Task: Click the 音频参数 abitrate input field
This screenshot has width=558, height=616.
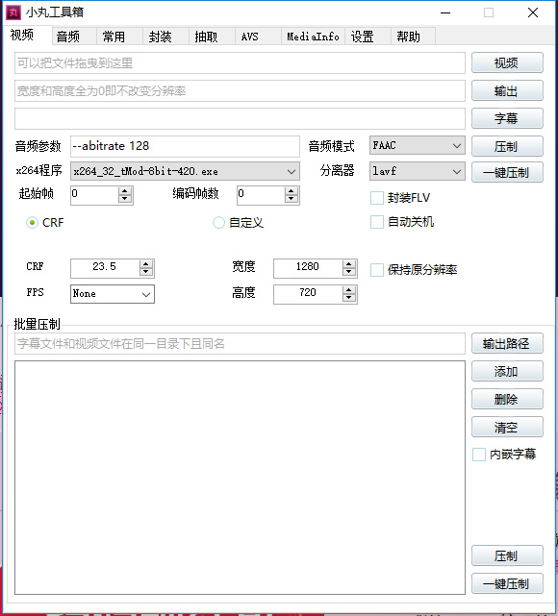Action: pos(185,146)
